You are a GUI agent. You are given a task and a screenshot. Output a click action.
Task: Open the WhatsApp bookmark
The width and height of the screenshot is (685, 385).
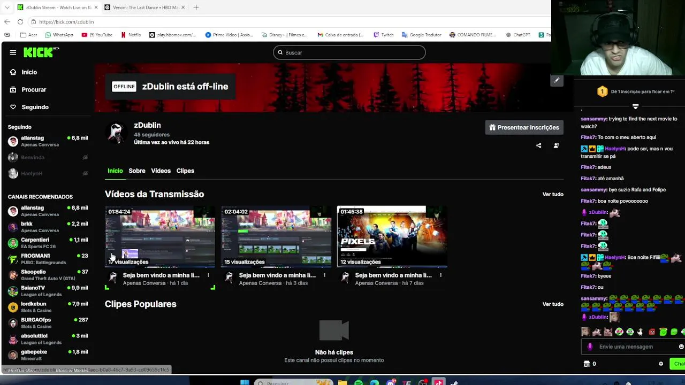pos(59,35)
